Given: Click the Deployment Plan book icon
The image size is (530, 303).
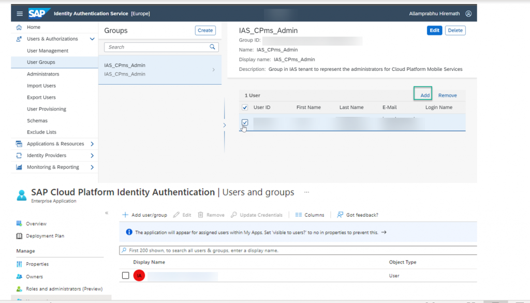Looking at the screenshot, I should pyautogui.click(x=19, y=236).
